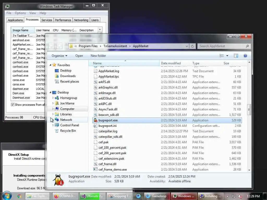Screen dimensions: 267x200
Task: Expand the Libraries tree node
Action: click(53, 114)
